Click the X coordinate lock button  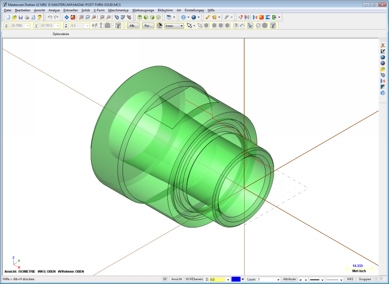tap(6, 26)
